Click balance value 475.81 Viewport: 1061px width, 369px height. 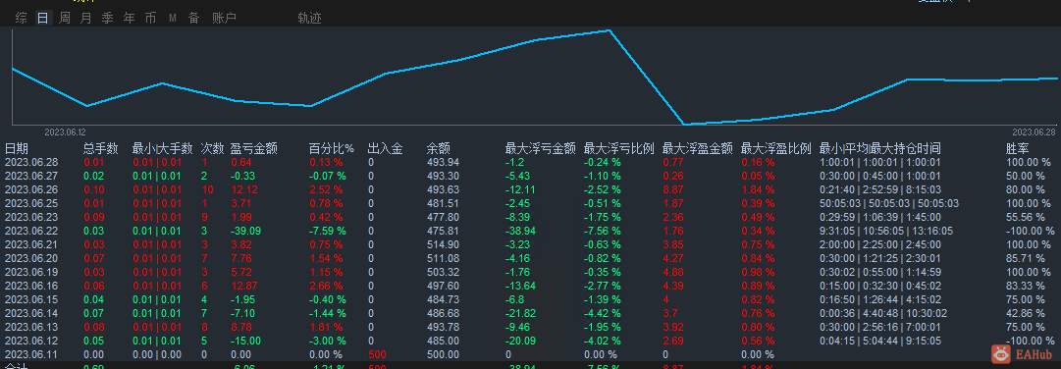[x=444, y=231]
